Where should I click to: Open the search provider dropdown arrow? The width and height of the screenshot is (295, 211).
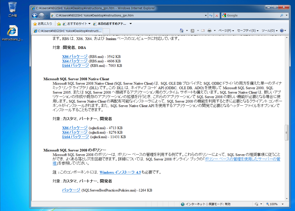click(x=286, y=16)
